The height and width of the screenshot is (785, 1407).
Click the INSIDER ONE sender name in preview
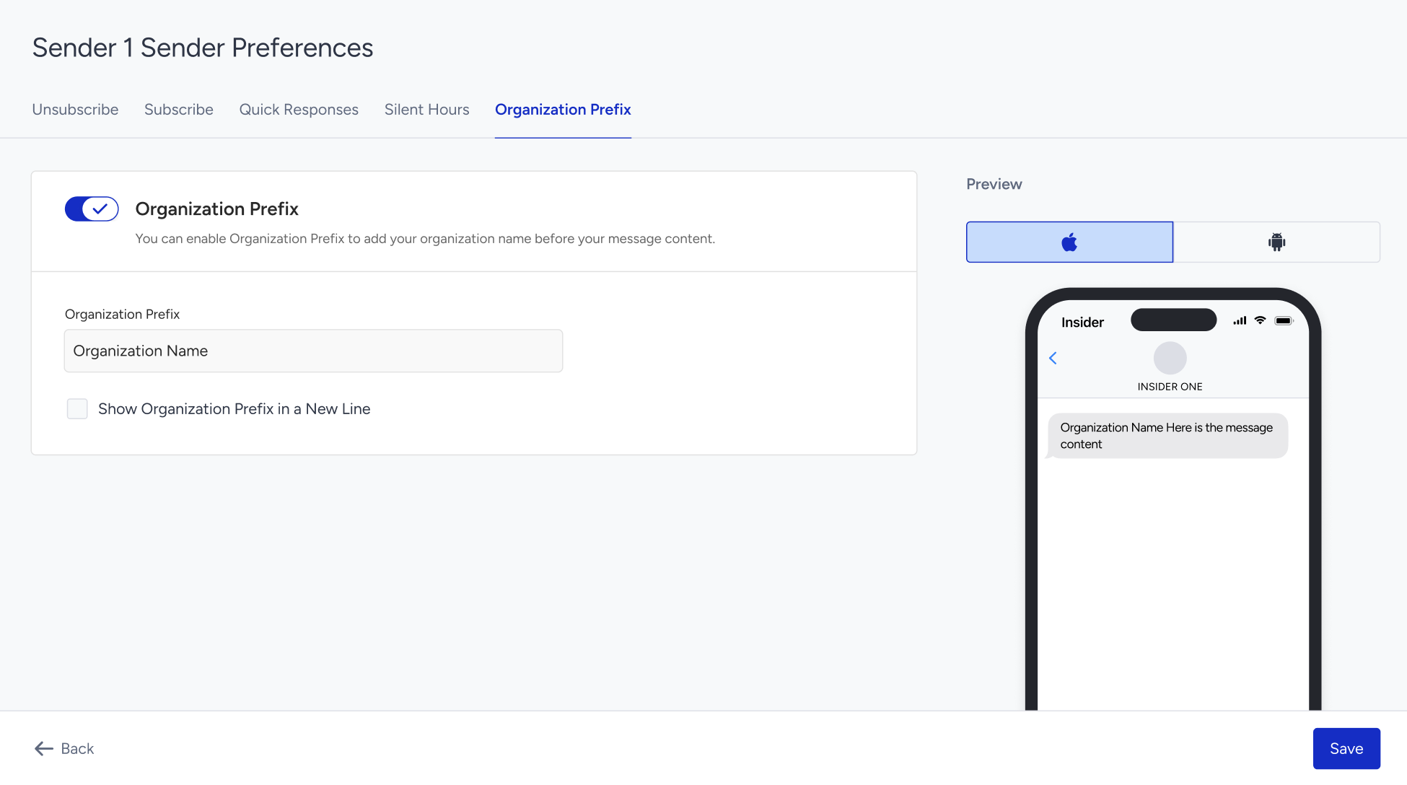1170,387
